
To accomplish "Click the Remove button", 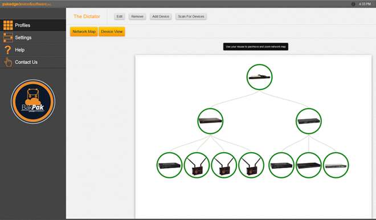I will (x=137, y=17).
